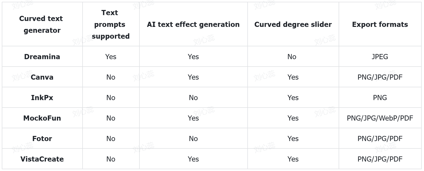Click Dreamina's 'No' under Curved degree slider

[292, 57]
